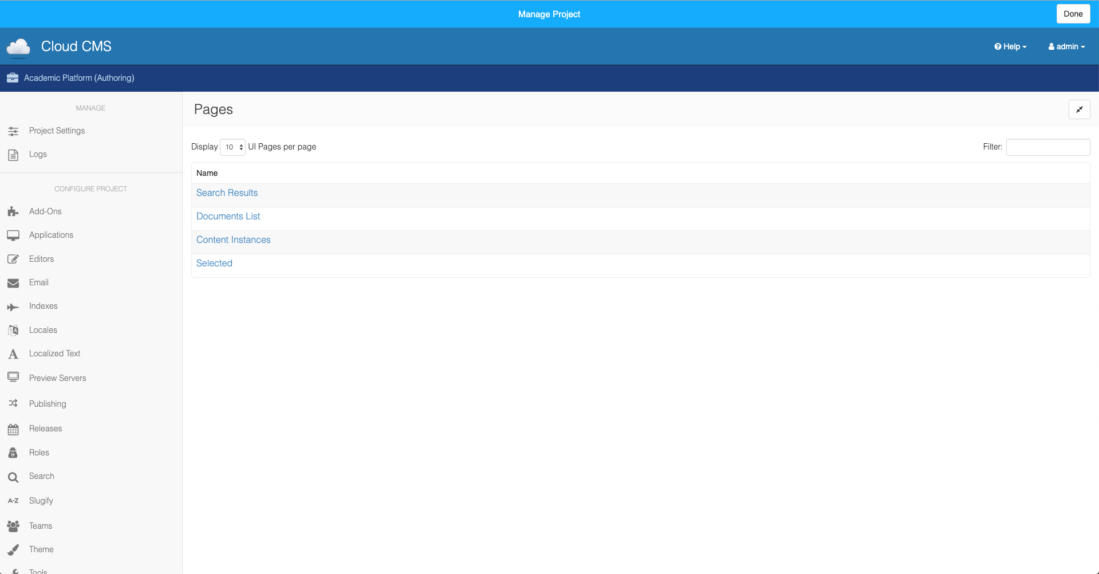Open the Applications menu item
1099x574 pixels.
[x=51, y=235]
